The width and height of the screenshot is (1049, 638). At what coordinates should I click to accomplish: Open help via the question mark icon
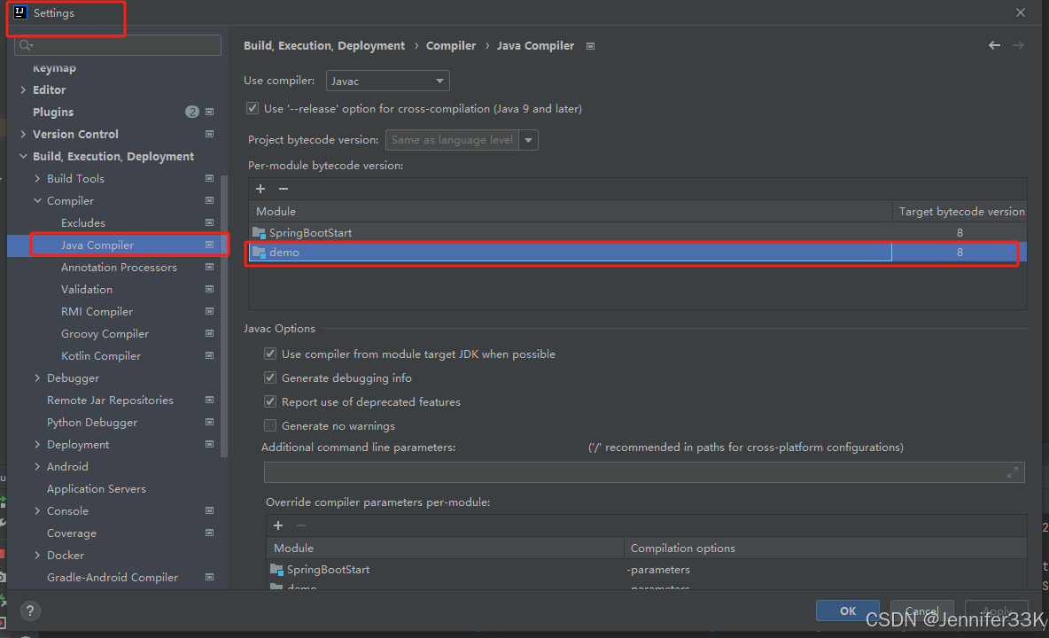[x=29, y=611]
